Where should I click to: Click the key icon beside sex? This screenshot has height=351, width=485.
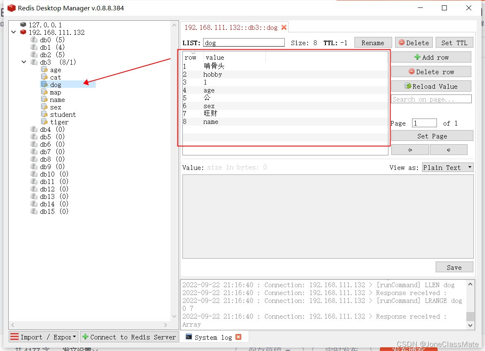[44, 107]
